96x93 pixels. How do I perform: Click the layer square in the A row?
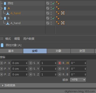[x=48, y=8]
